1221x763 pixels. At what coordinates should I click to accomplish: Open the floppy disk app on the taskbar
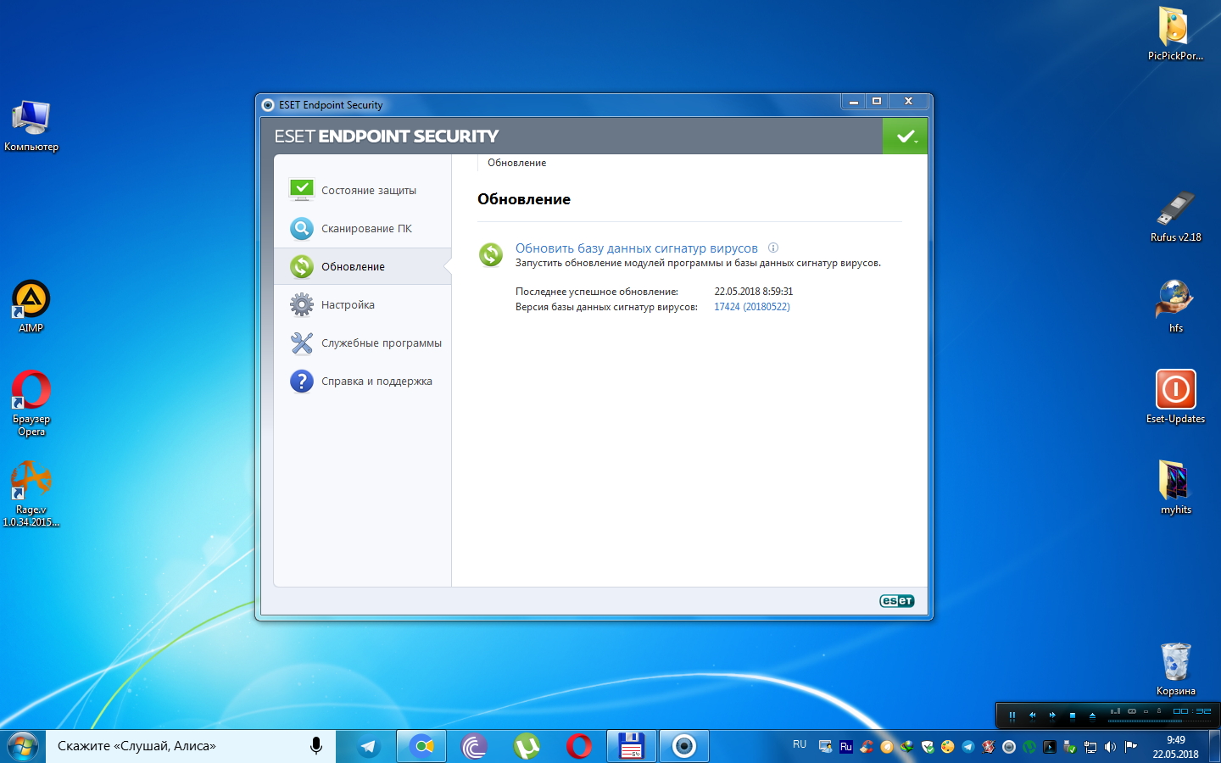tap(632, 747)
